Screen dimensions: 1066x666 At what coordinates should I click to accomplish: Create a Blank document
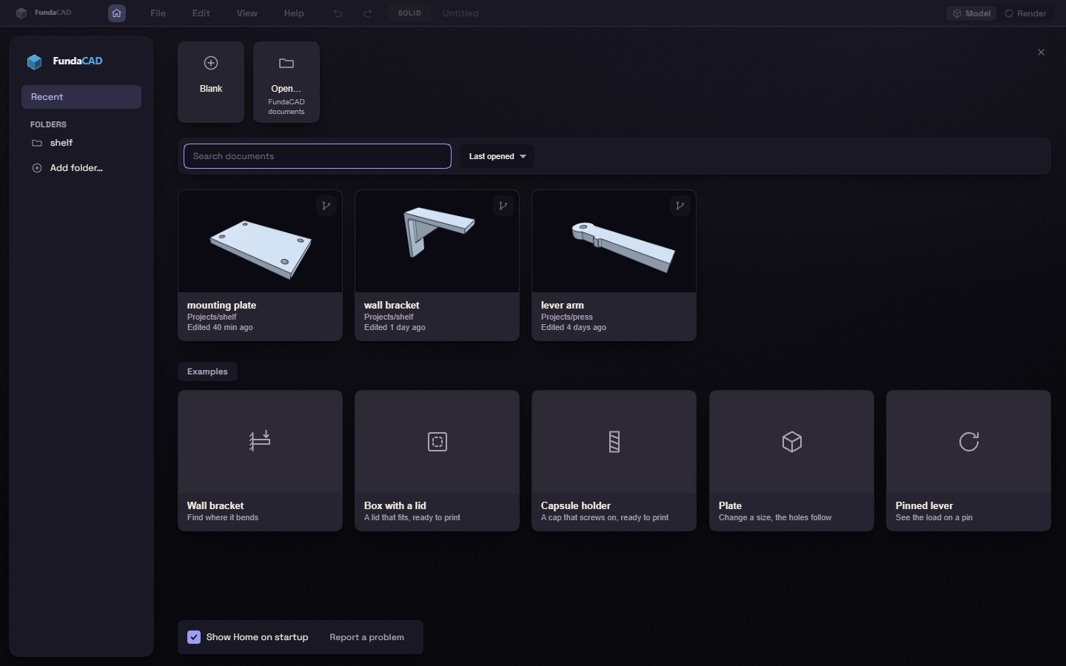tap(211, 82)
